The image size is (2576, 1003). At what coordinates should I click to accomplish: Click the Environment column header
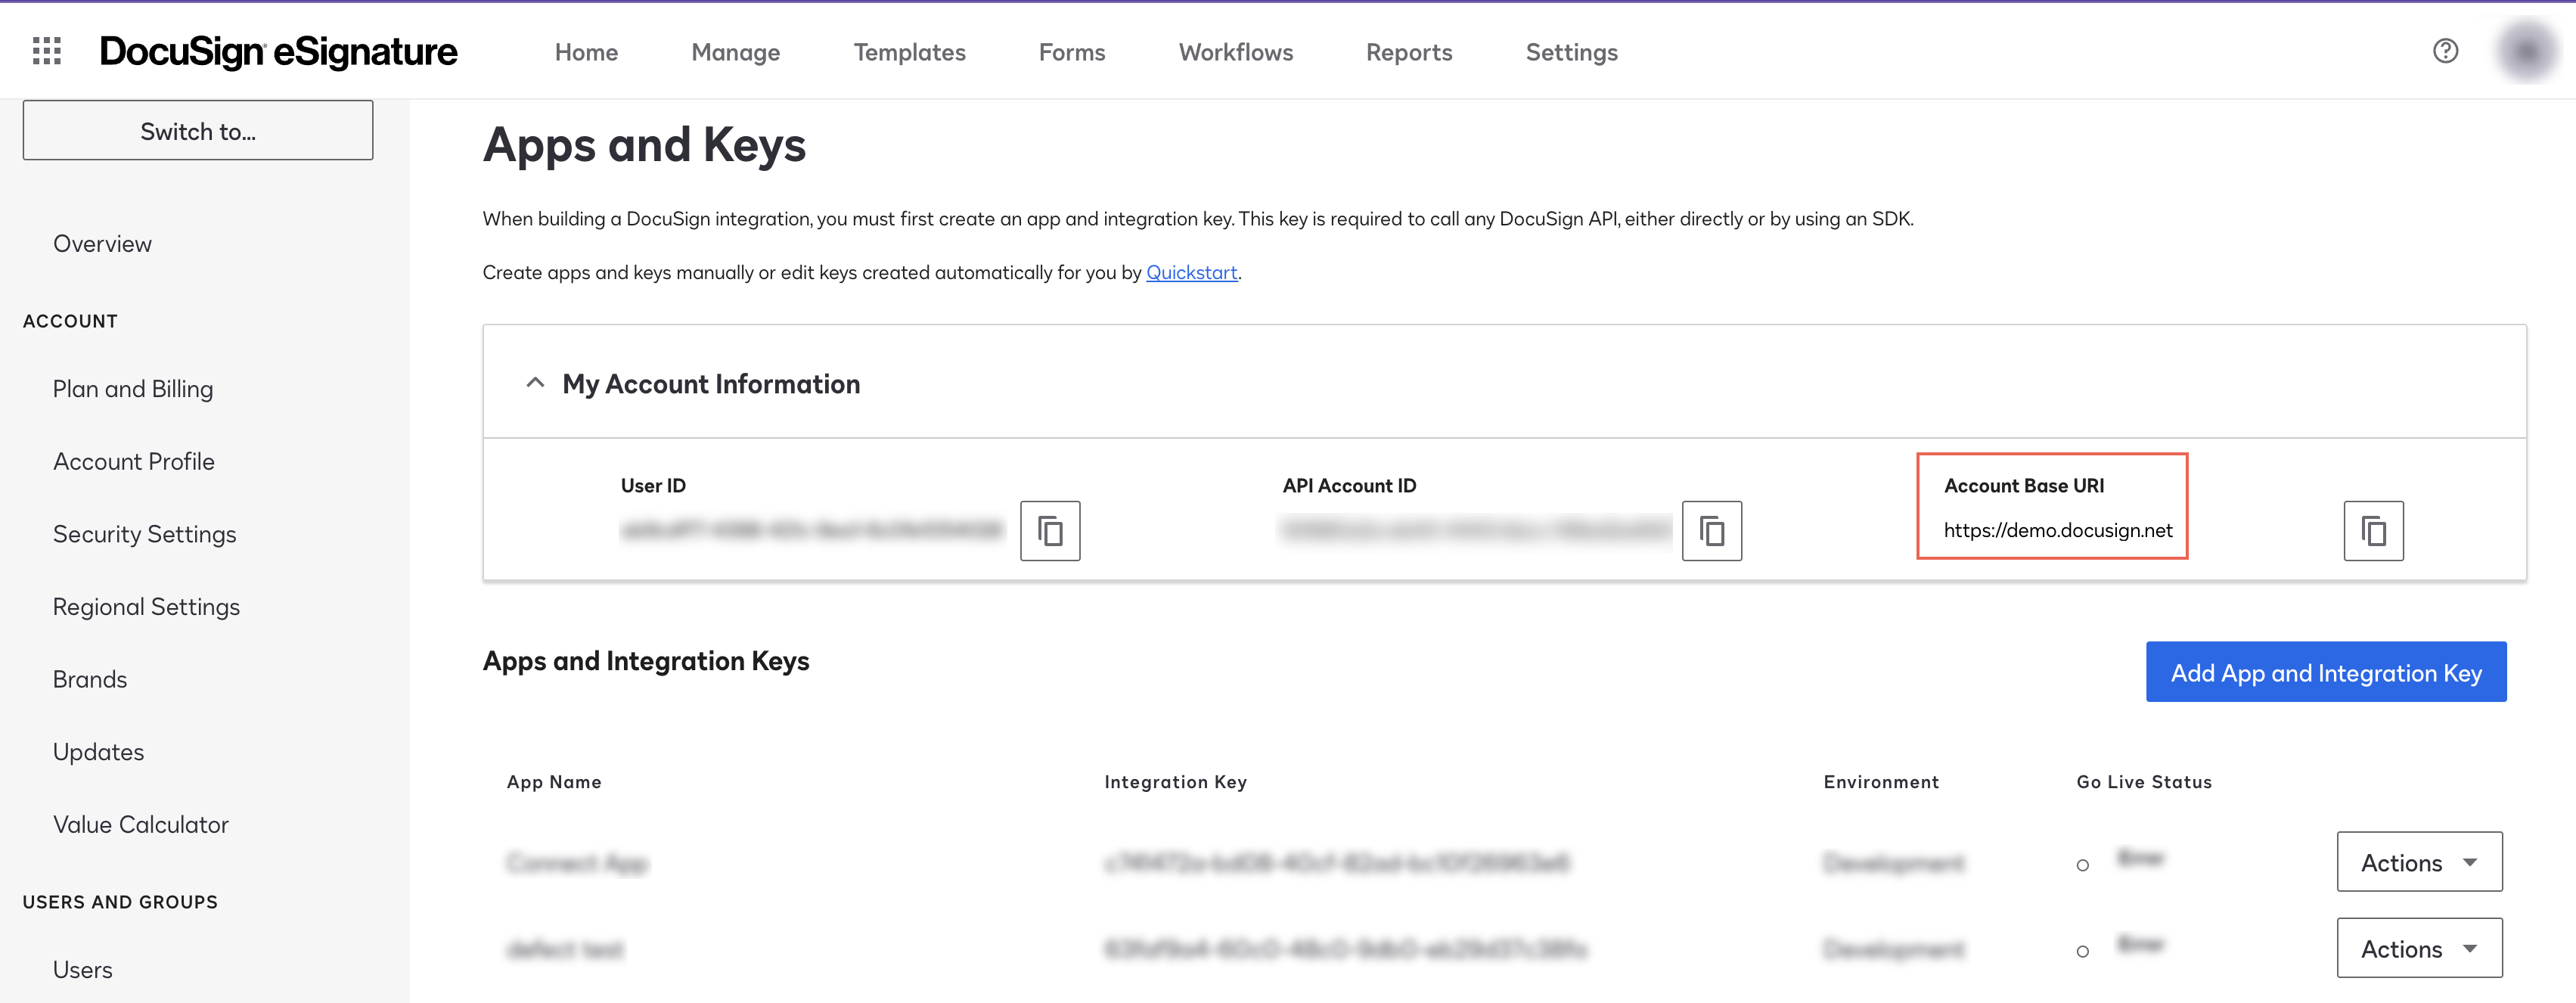(x=1881, y=782)
